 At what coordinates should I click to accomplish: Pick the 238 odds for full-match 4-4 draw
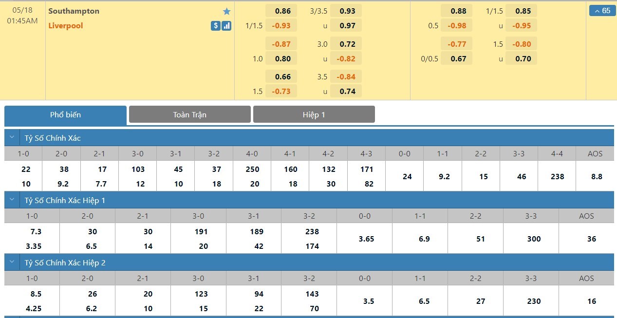pyautogui.click(x=557, y=177)
